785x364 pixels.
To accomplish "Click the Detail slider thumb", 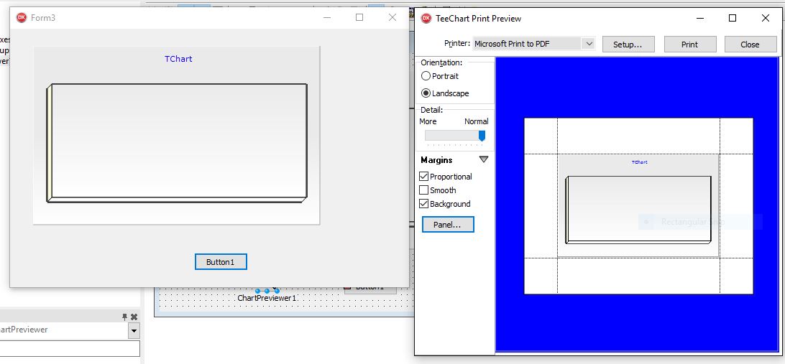I will pos(482,136).
